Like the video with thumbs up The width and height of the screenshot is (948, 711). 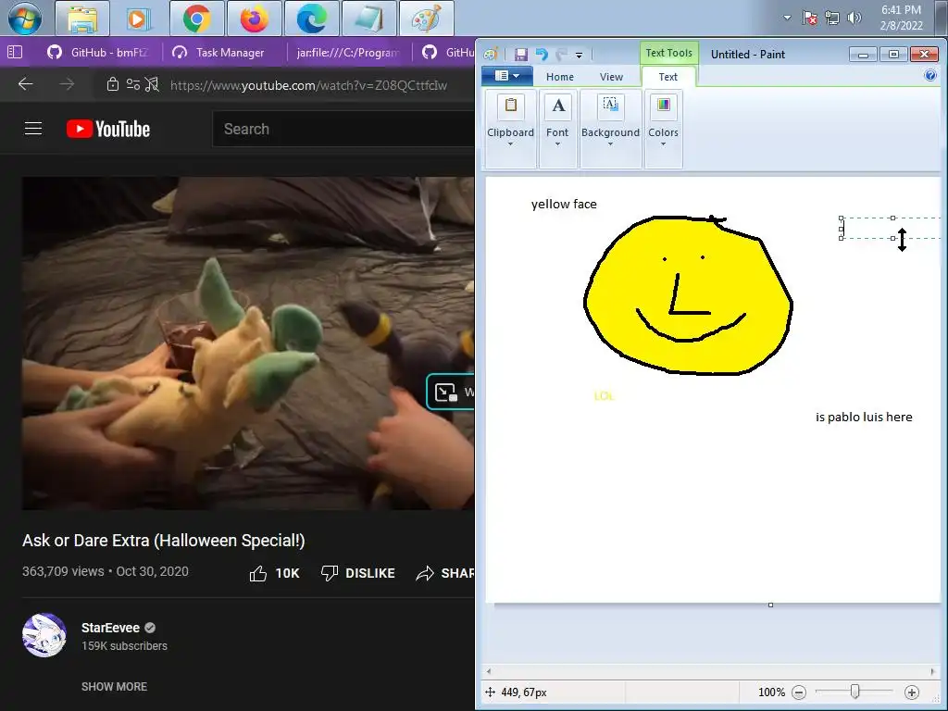[274, 573]
